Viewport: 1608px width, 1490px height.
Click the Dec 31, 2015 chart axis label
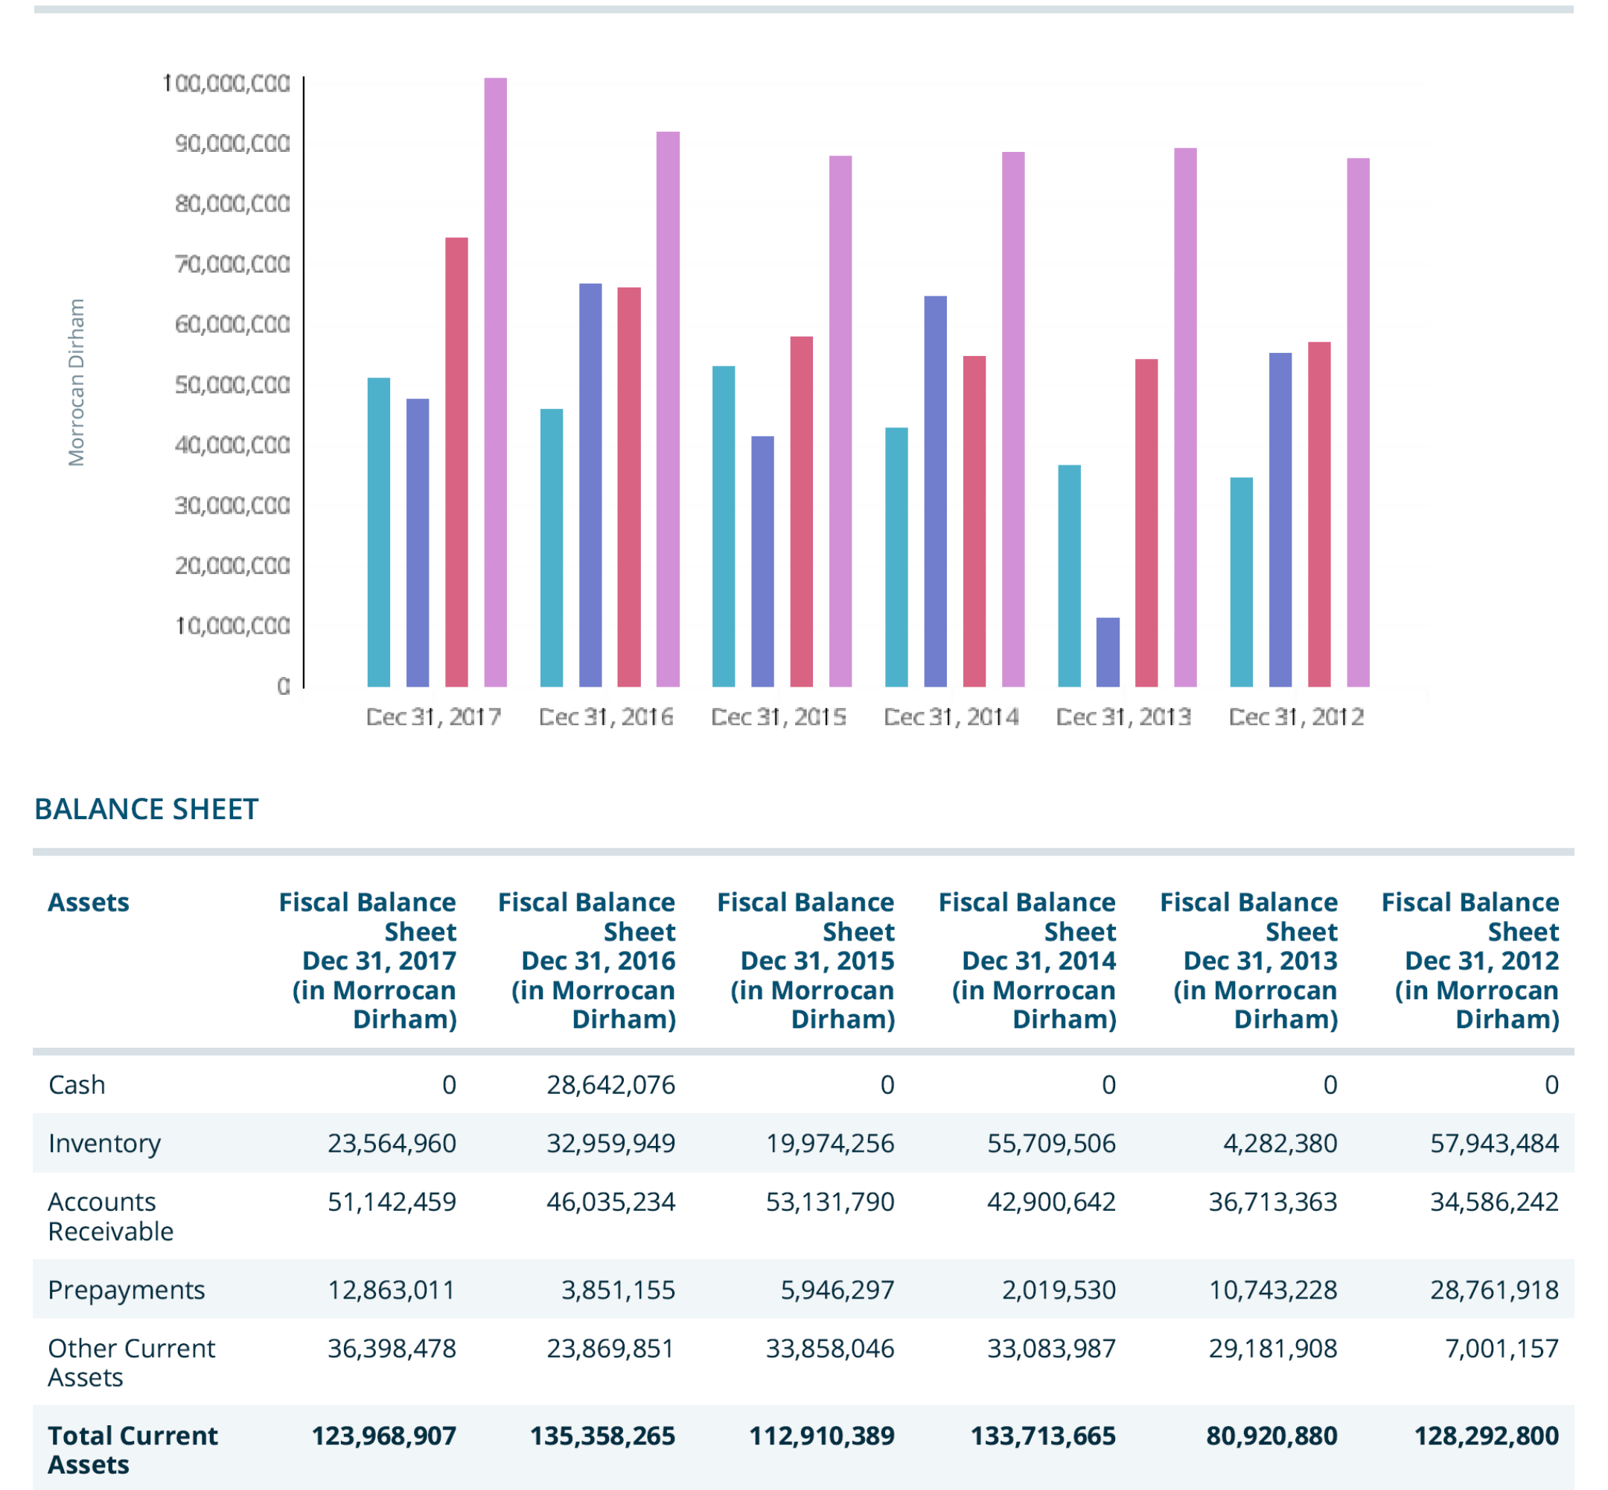coord(779,717)
